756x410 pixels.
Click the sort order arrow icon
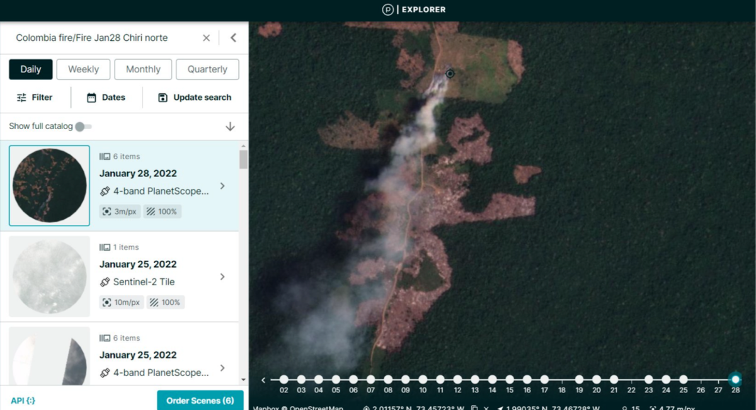[230, 127]
